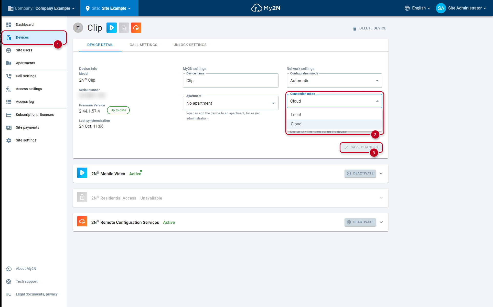Click the lock icon in Residential Access row

click(x=82, y=197)
